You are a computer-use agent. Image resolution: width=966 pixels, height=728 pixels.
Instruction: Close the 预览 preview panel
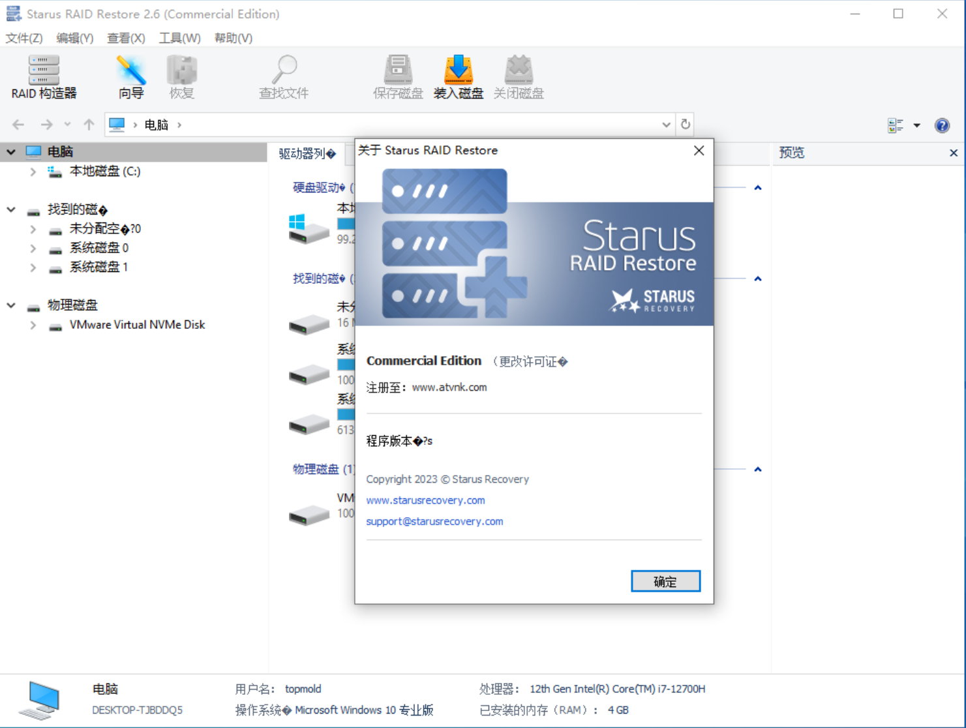[953, 153]
